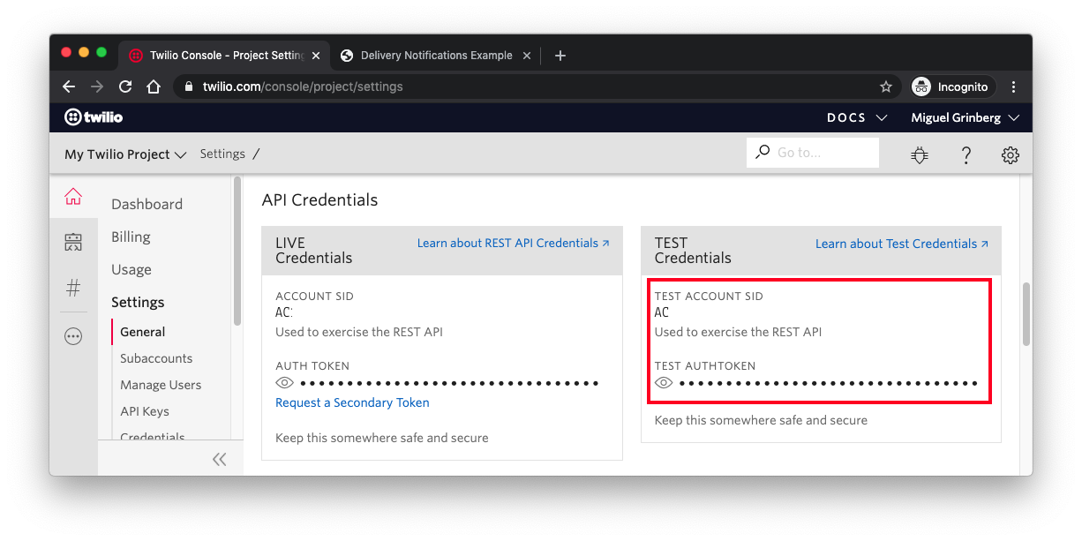The height and width of the screenshot is (541, 1082).
Task: Click the live ACCOUNT SID value
Action: tap(284, 312)
